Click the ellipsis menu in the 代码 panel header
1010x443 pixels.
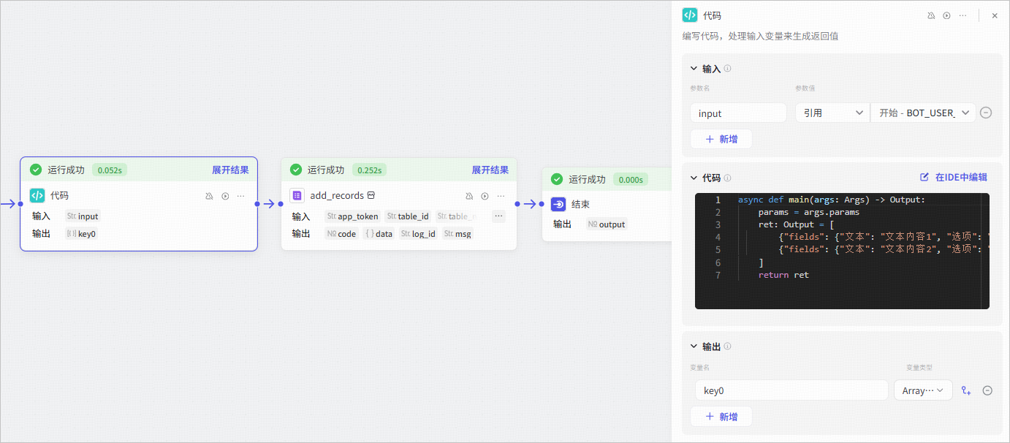pyautogui.click(x=962, y=15)
